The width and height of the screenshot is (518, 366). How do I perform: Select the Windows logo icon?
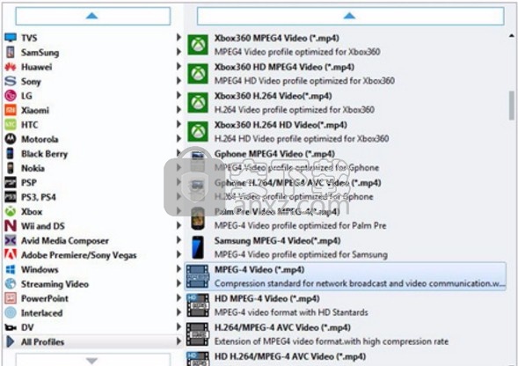(x=11, y=269)
